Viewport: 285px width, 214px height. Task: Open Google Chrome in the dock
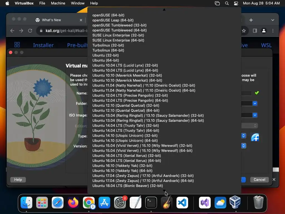[89, 203]
